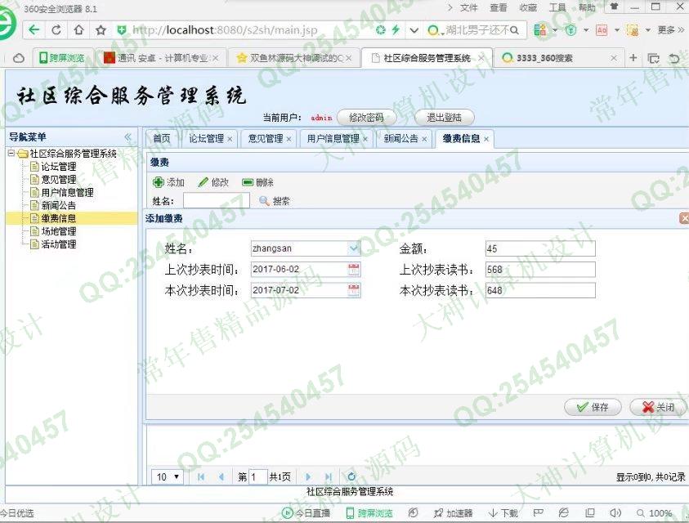Viewport: 689px width, 523px height.
Task: Click 更多 extensions overflow
Action: 670,30
